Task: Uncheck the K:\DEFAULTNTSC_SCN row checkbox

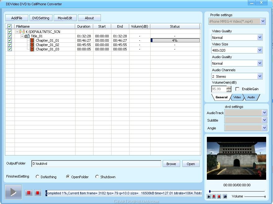Action: pyautogui.click(x=10, y=31)
